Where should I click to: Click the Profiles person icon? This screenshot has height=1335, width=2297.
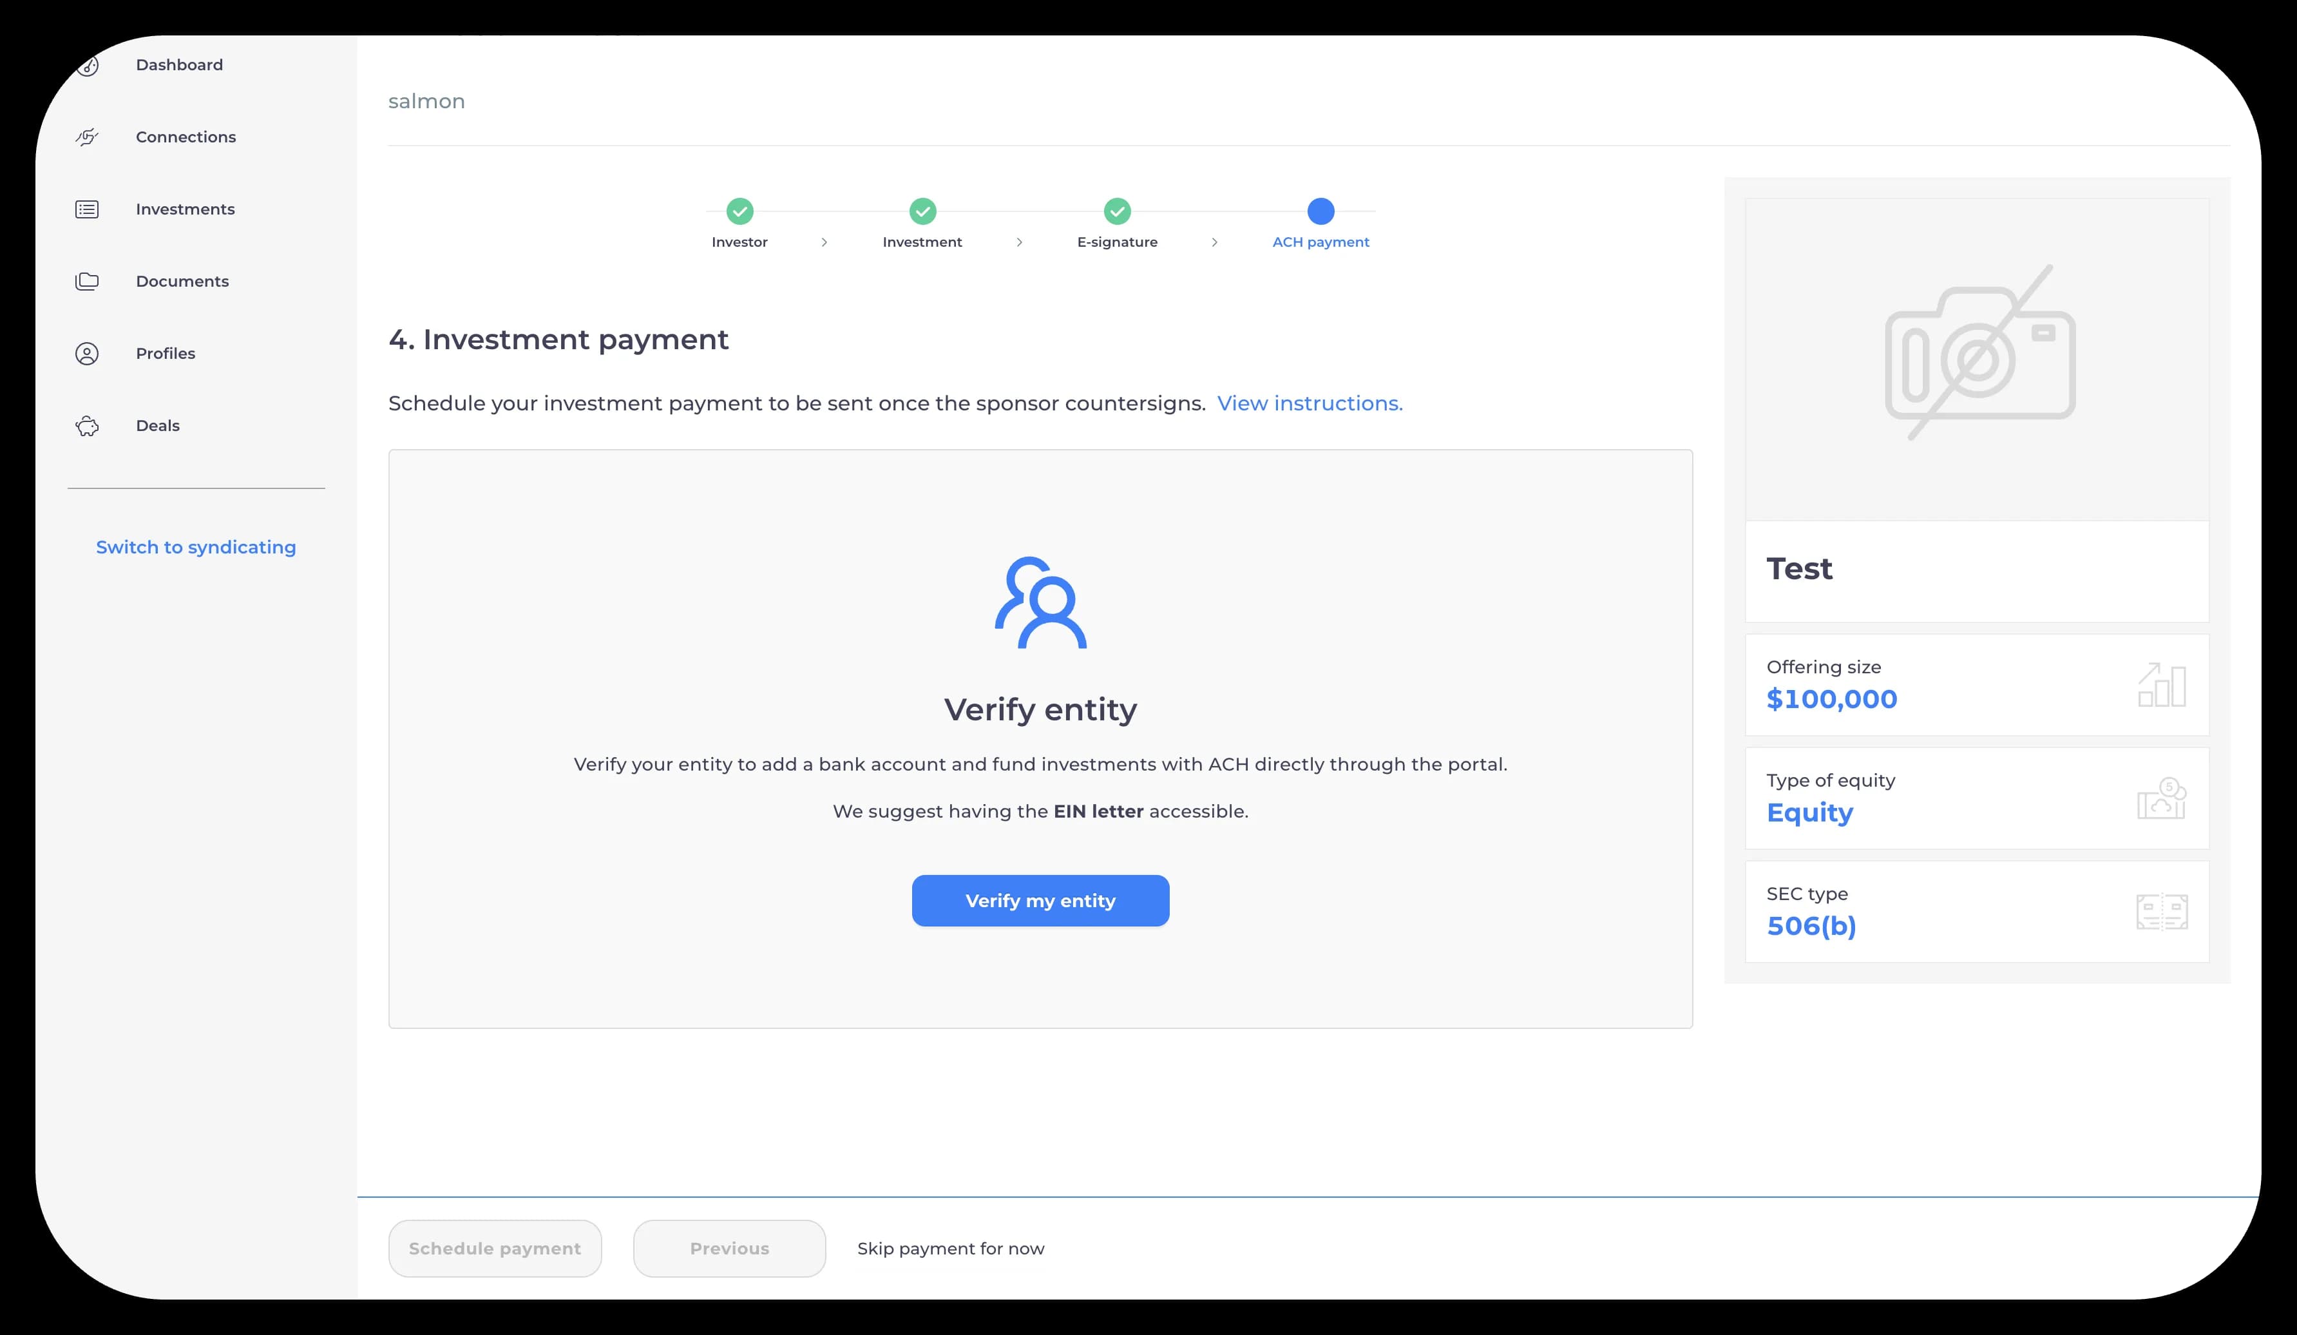point(86,354)
